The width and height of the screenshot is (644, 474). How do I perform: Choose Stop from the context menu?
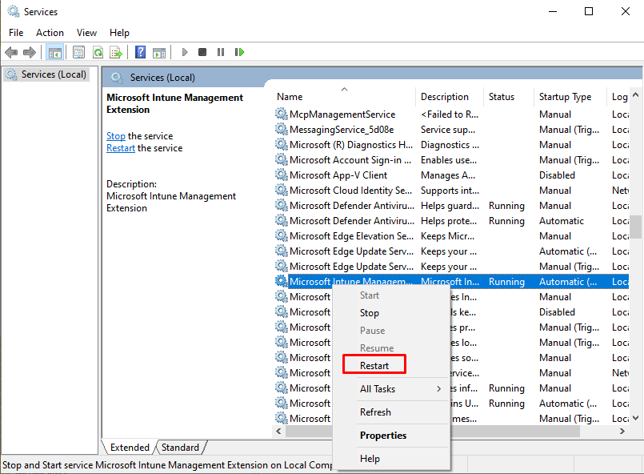pos(391,313)
